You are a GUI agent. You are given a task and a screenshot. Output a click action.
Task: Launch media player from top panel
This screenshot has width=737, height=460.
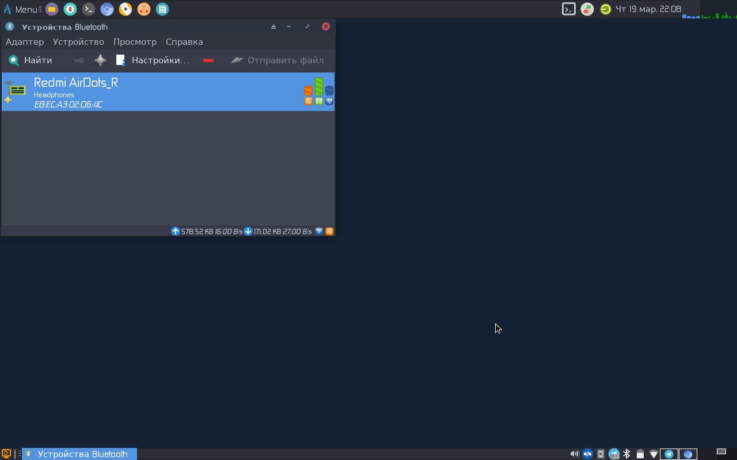(125, 9)
